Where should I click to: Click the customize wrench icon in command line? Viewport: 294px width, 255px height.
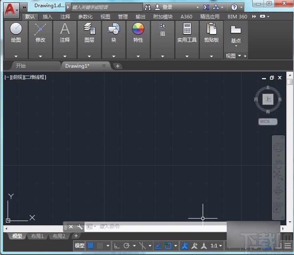[x=79, y=227]
